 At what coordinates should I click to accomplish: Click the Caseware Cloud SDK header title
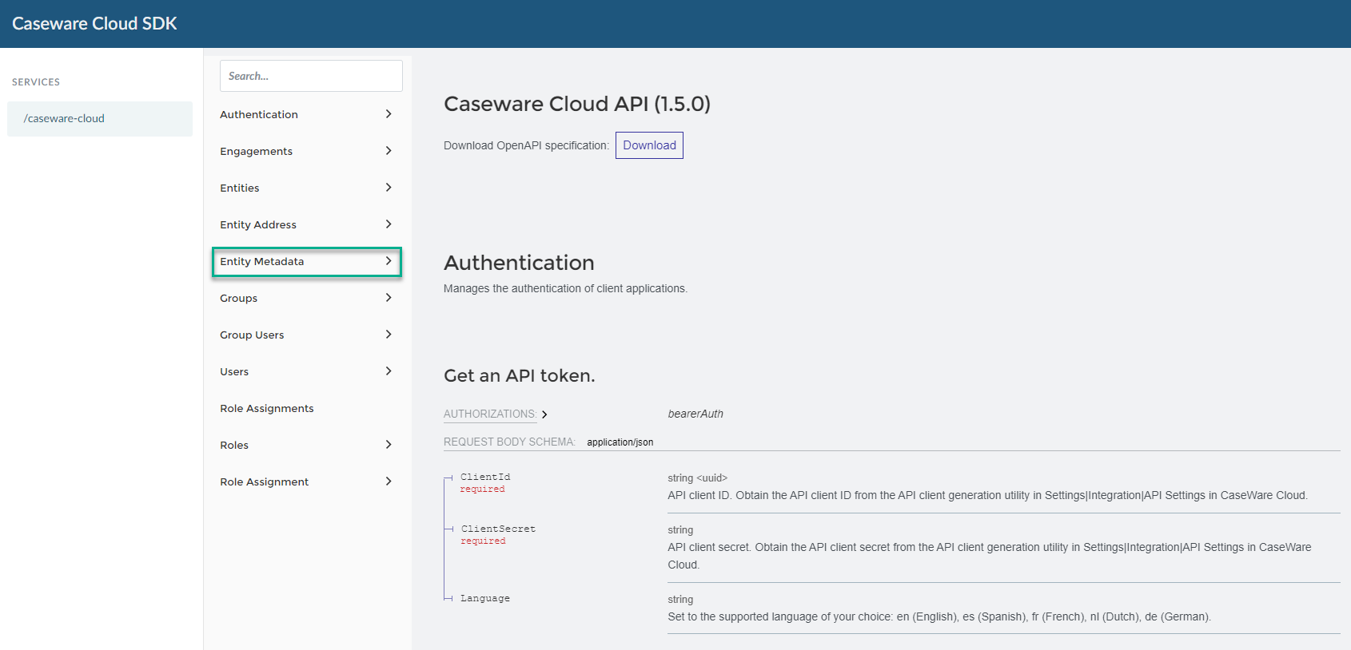(x=94, y=24)
